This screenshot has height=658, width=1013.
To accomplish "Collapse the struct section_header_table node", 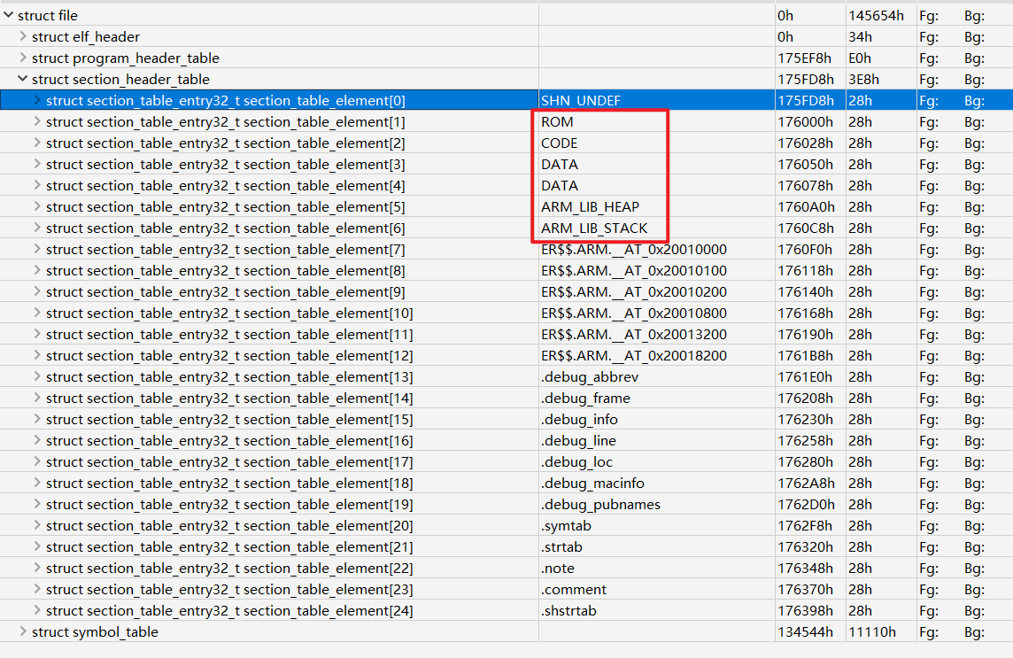I will 22,79.
